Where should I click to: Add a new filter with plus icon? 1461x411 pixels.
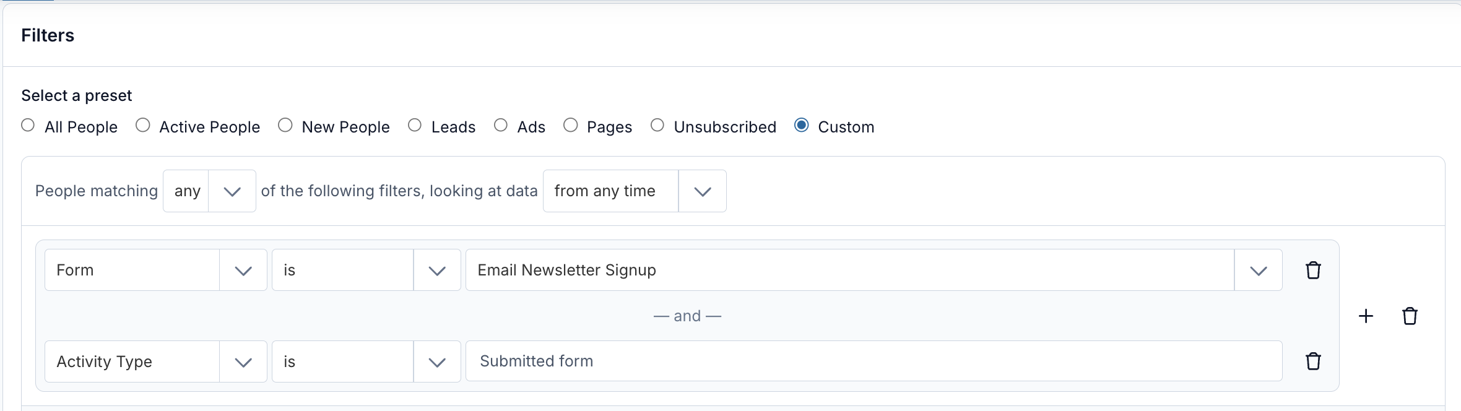coord(1366,316)
